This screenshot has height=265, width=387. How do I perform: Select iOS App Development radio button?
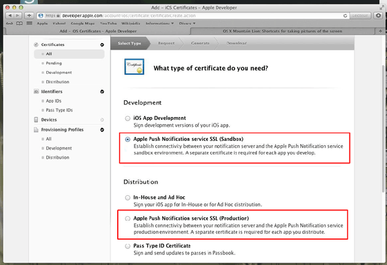(127, 118)
